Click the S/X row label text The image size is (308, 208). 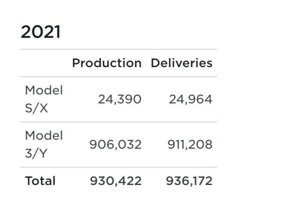coord(36,108)
